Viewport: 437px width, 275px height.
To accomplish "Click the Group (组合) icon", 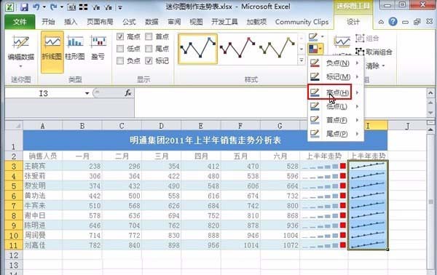I will point(360,38).
